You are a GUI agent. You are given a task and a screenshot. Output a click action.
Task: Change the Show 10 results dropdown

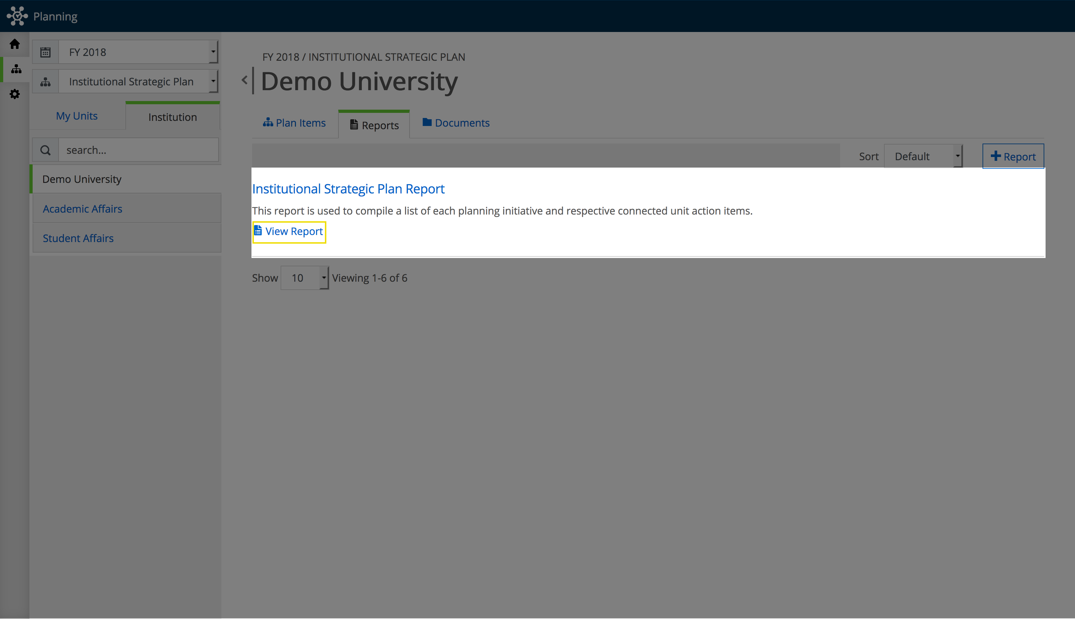[x=305, y=278]
